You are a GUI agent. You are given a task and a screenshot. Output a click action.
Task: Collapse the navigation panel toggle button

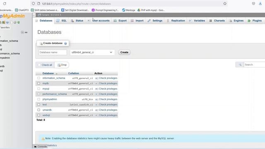tap(34, 15)
